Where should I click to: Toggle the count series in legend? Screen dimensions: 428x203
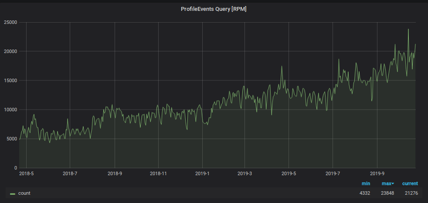24,193
